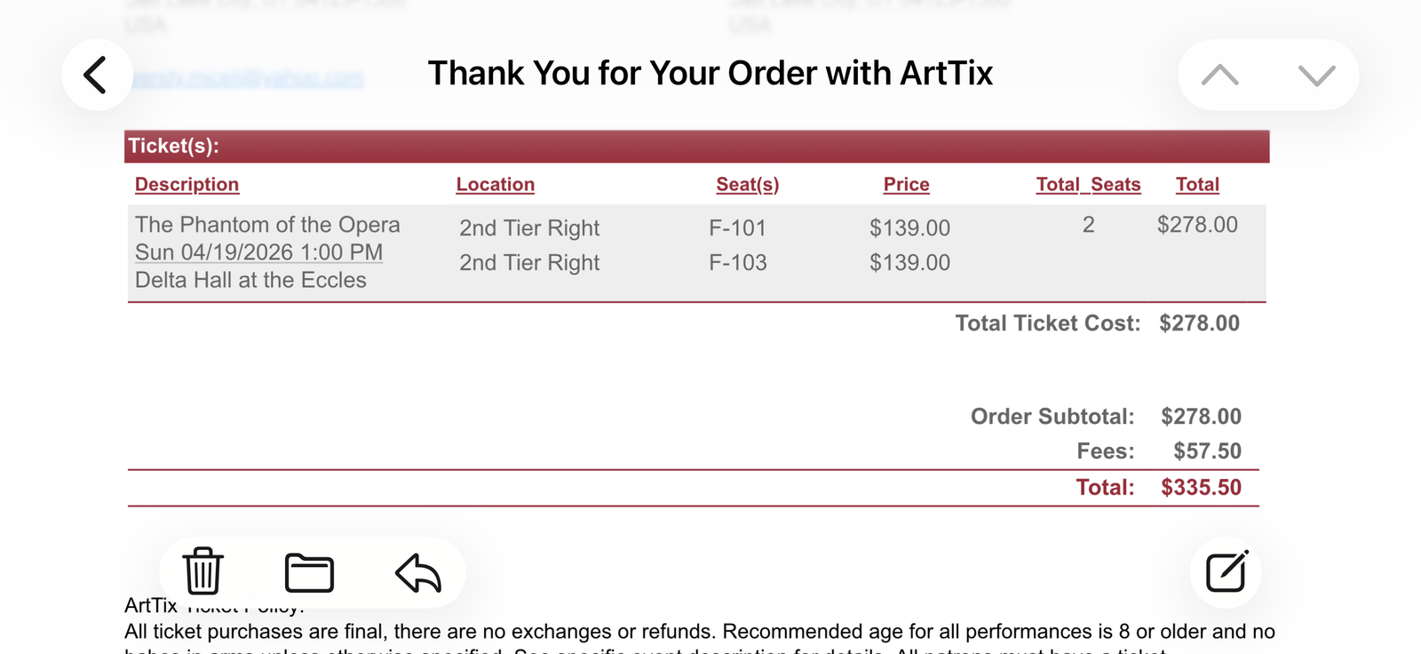
Task: Compose a new message
Action: (1227, 571)
